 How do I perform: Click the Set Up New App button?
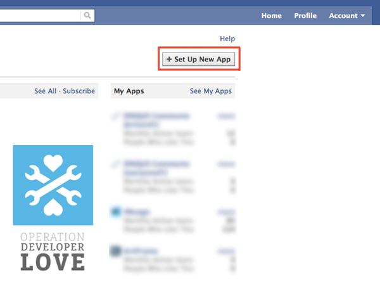199,59
